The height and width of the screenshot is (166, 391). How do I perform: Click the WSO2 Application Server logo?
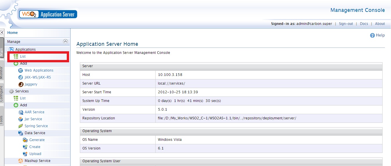48,14
